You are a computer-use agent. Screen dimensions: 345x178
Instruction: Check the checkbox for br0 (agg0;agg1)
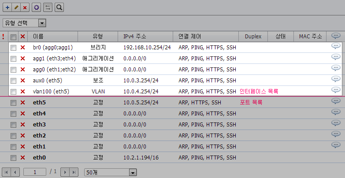14,47
